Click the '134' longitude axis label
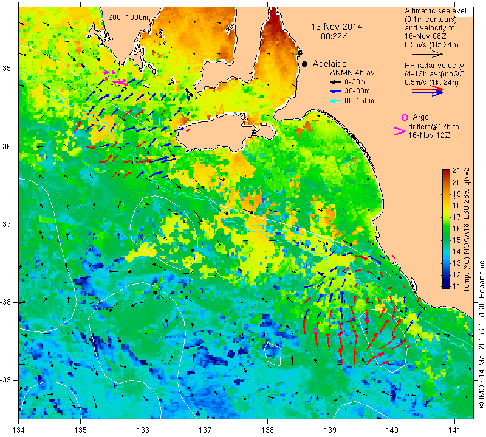This screenshot has height=437, width=486. point(19,430)
